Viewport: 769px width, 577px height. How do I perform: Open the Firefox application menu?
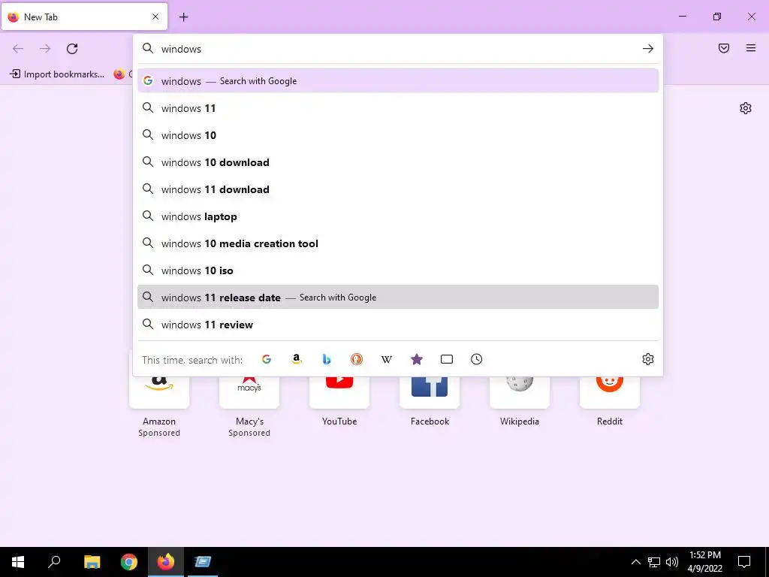(751, 48)
